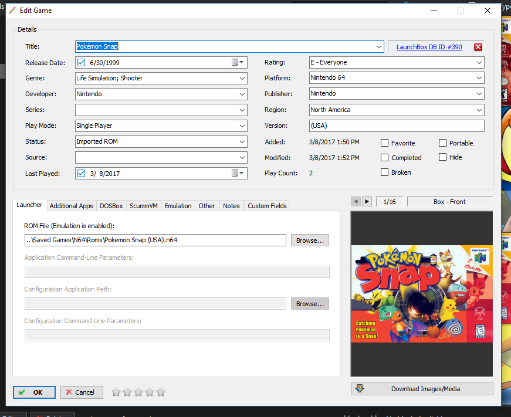Click the Play Count value 2
This screenshot has width=511, height=417.
[x=311, y=173]
